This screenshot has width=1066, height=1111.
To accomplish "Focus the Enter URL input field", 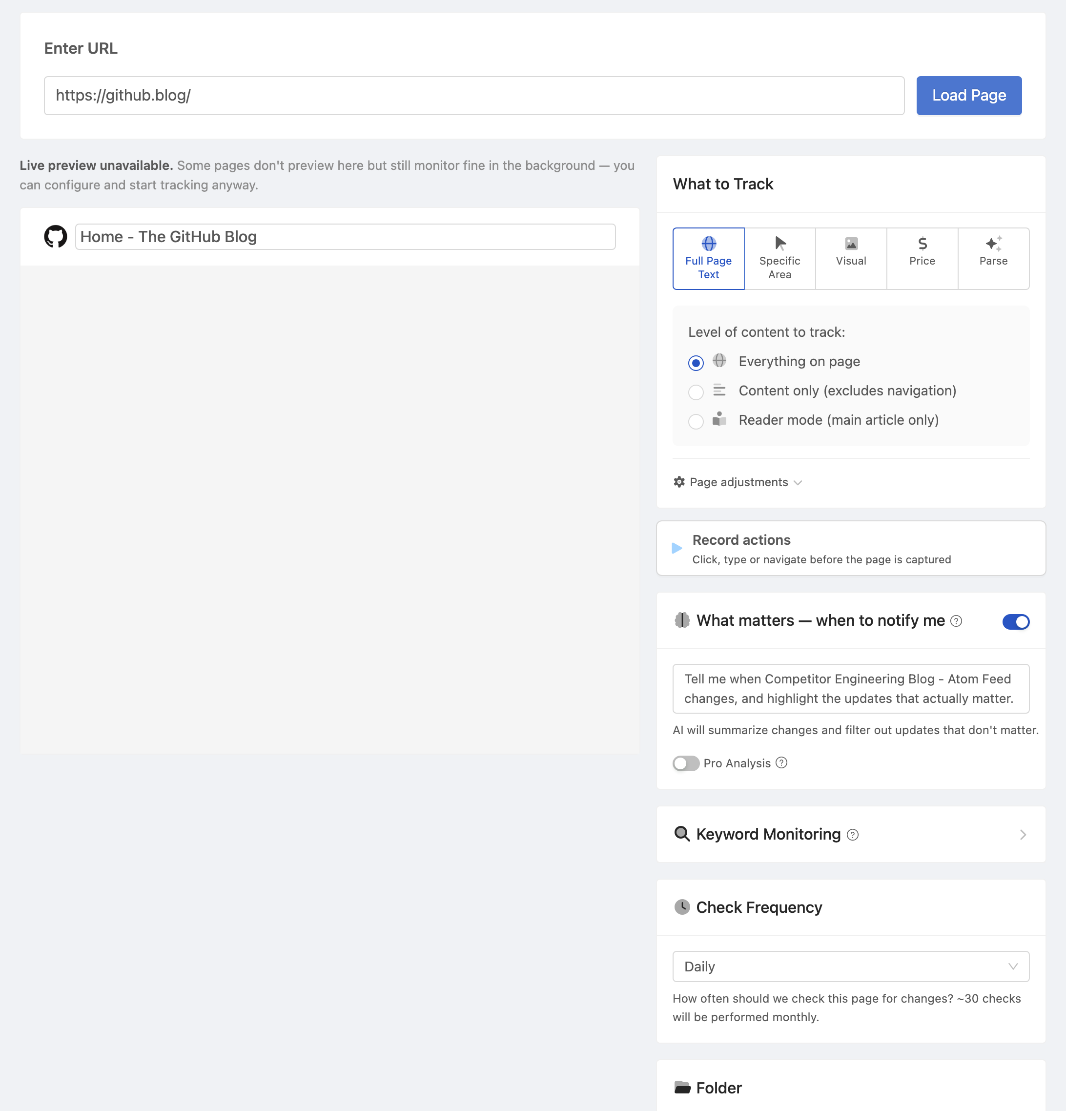I will click(474, 95).
